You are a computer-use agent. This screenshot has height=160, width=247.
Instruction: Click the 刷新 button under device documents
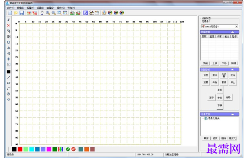[206, 138]
